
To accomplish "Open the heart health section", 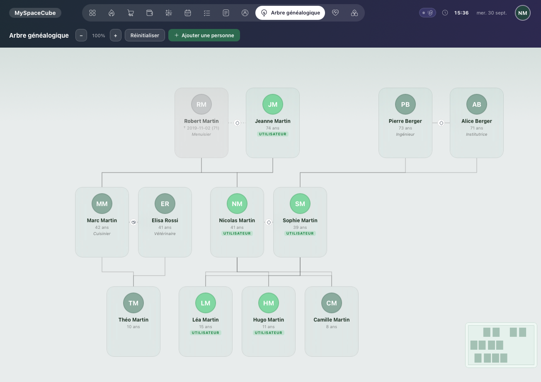I will (335, 13).
